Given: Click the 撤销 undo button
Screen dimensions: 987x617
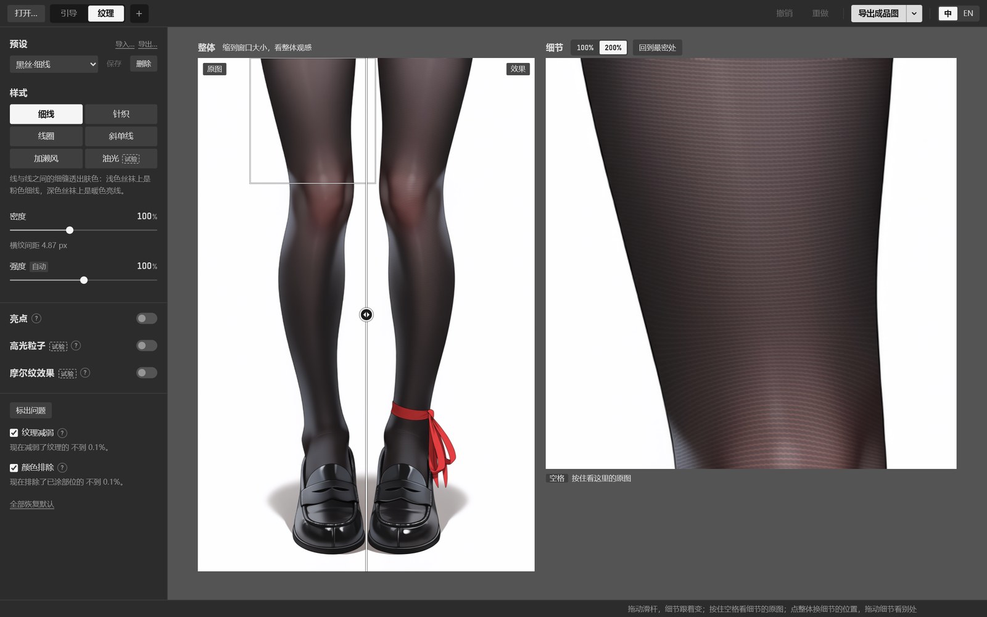Looking at the screenshot, I should pyautogui.click(x=784, y=14).
